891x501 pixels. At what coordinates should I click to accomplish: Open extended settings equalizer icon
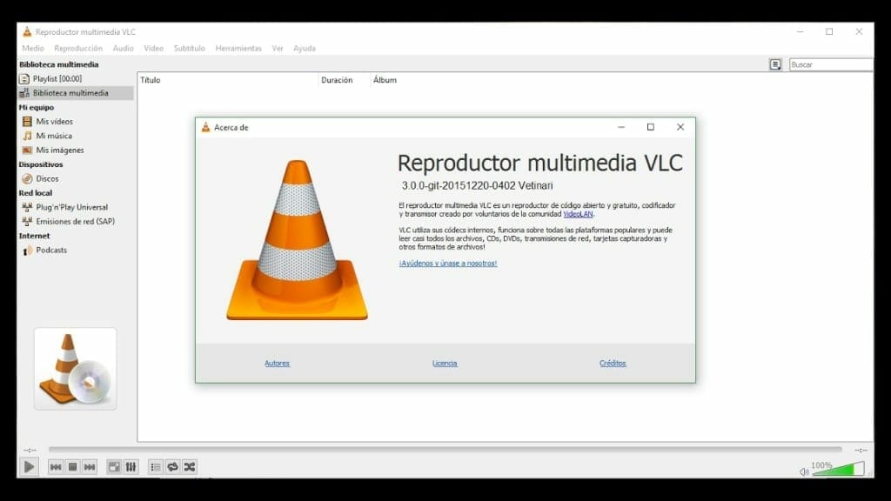(131, 467)
